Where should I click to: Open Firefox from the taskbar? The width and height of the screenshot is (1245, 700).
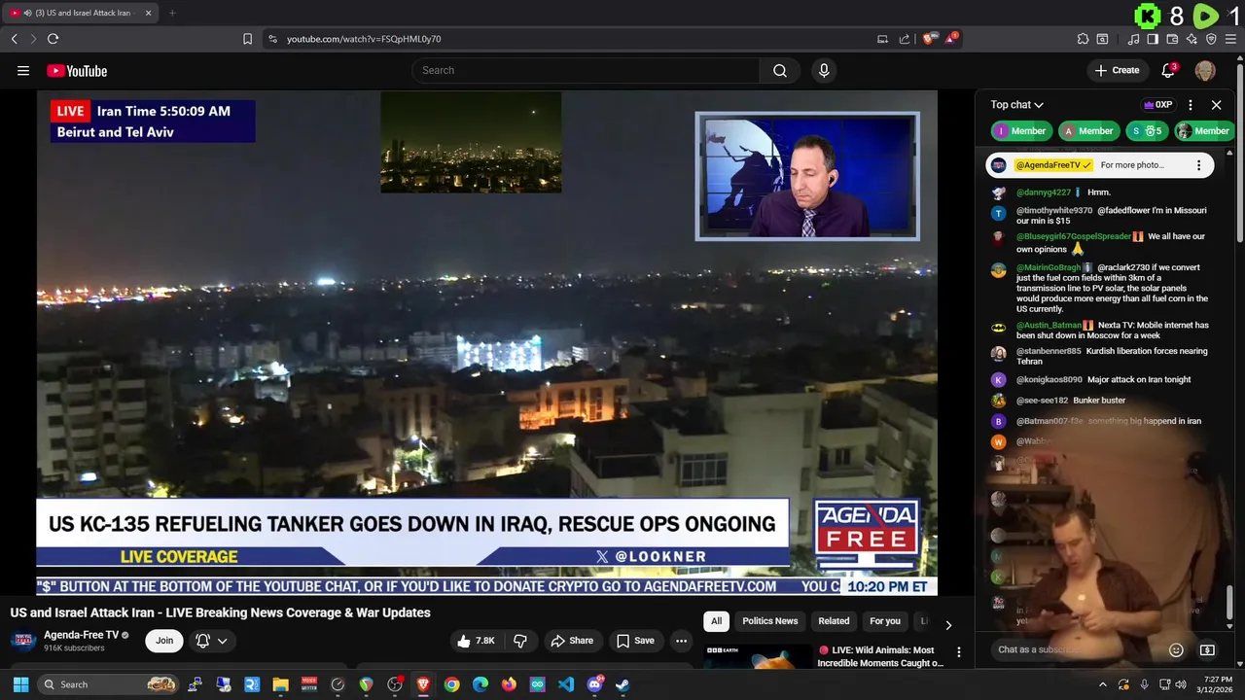point(509,684)
